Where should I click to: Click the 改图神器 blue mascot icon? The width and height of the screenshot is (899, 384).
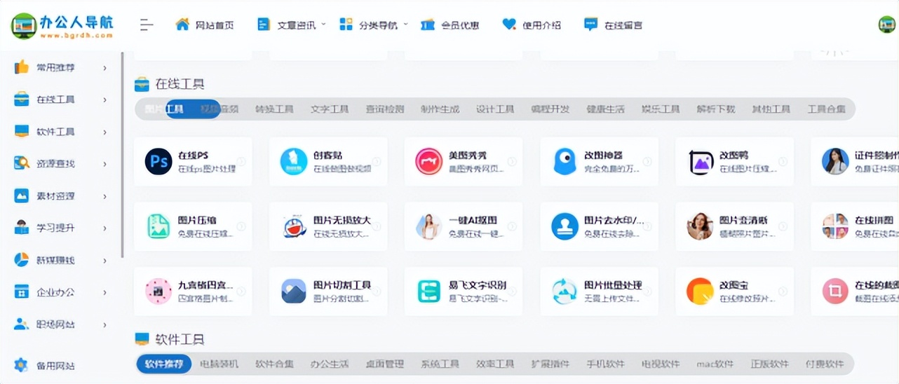565,161
